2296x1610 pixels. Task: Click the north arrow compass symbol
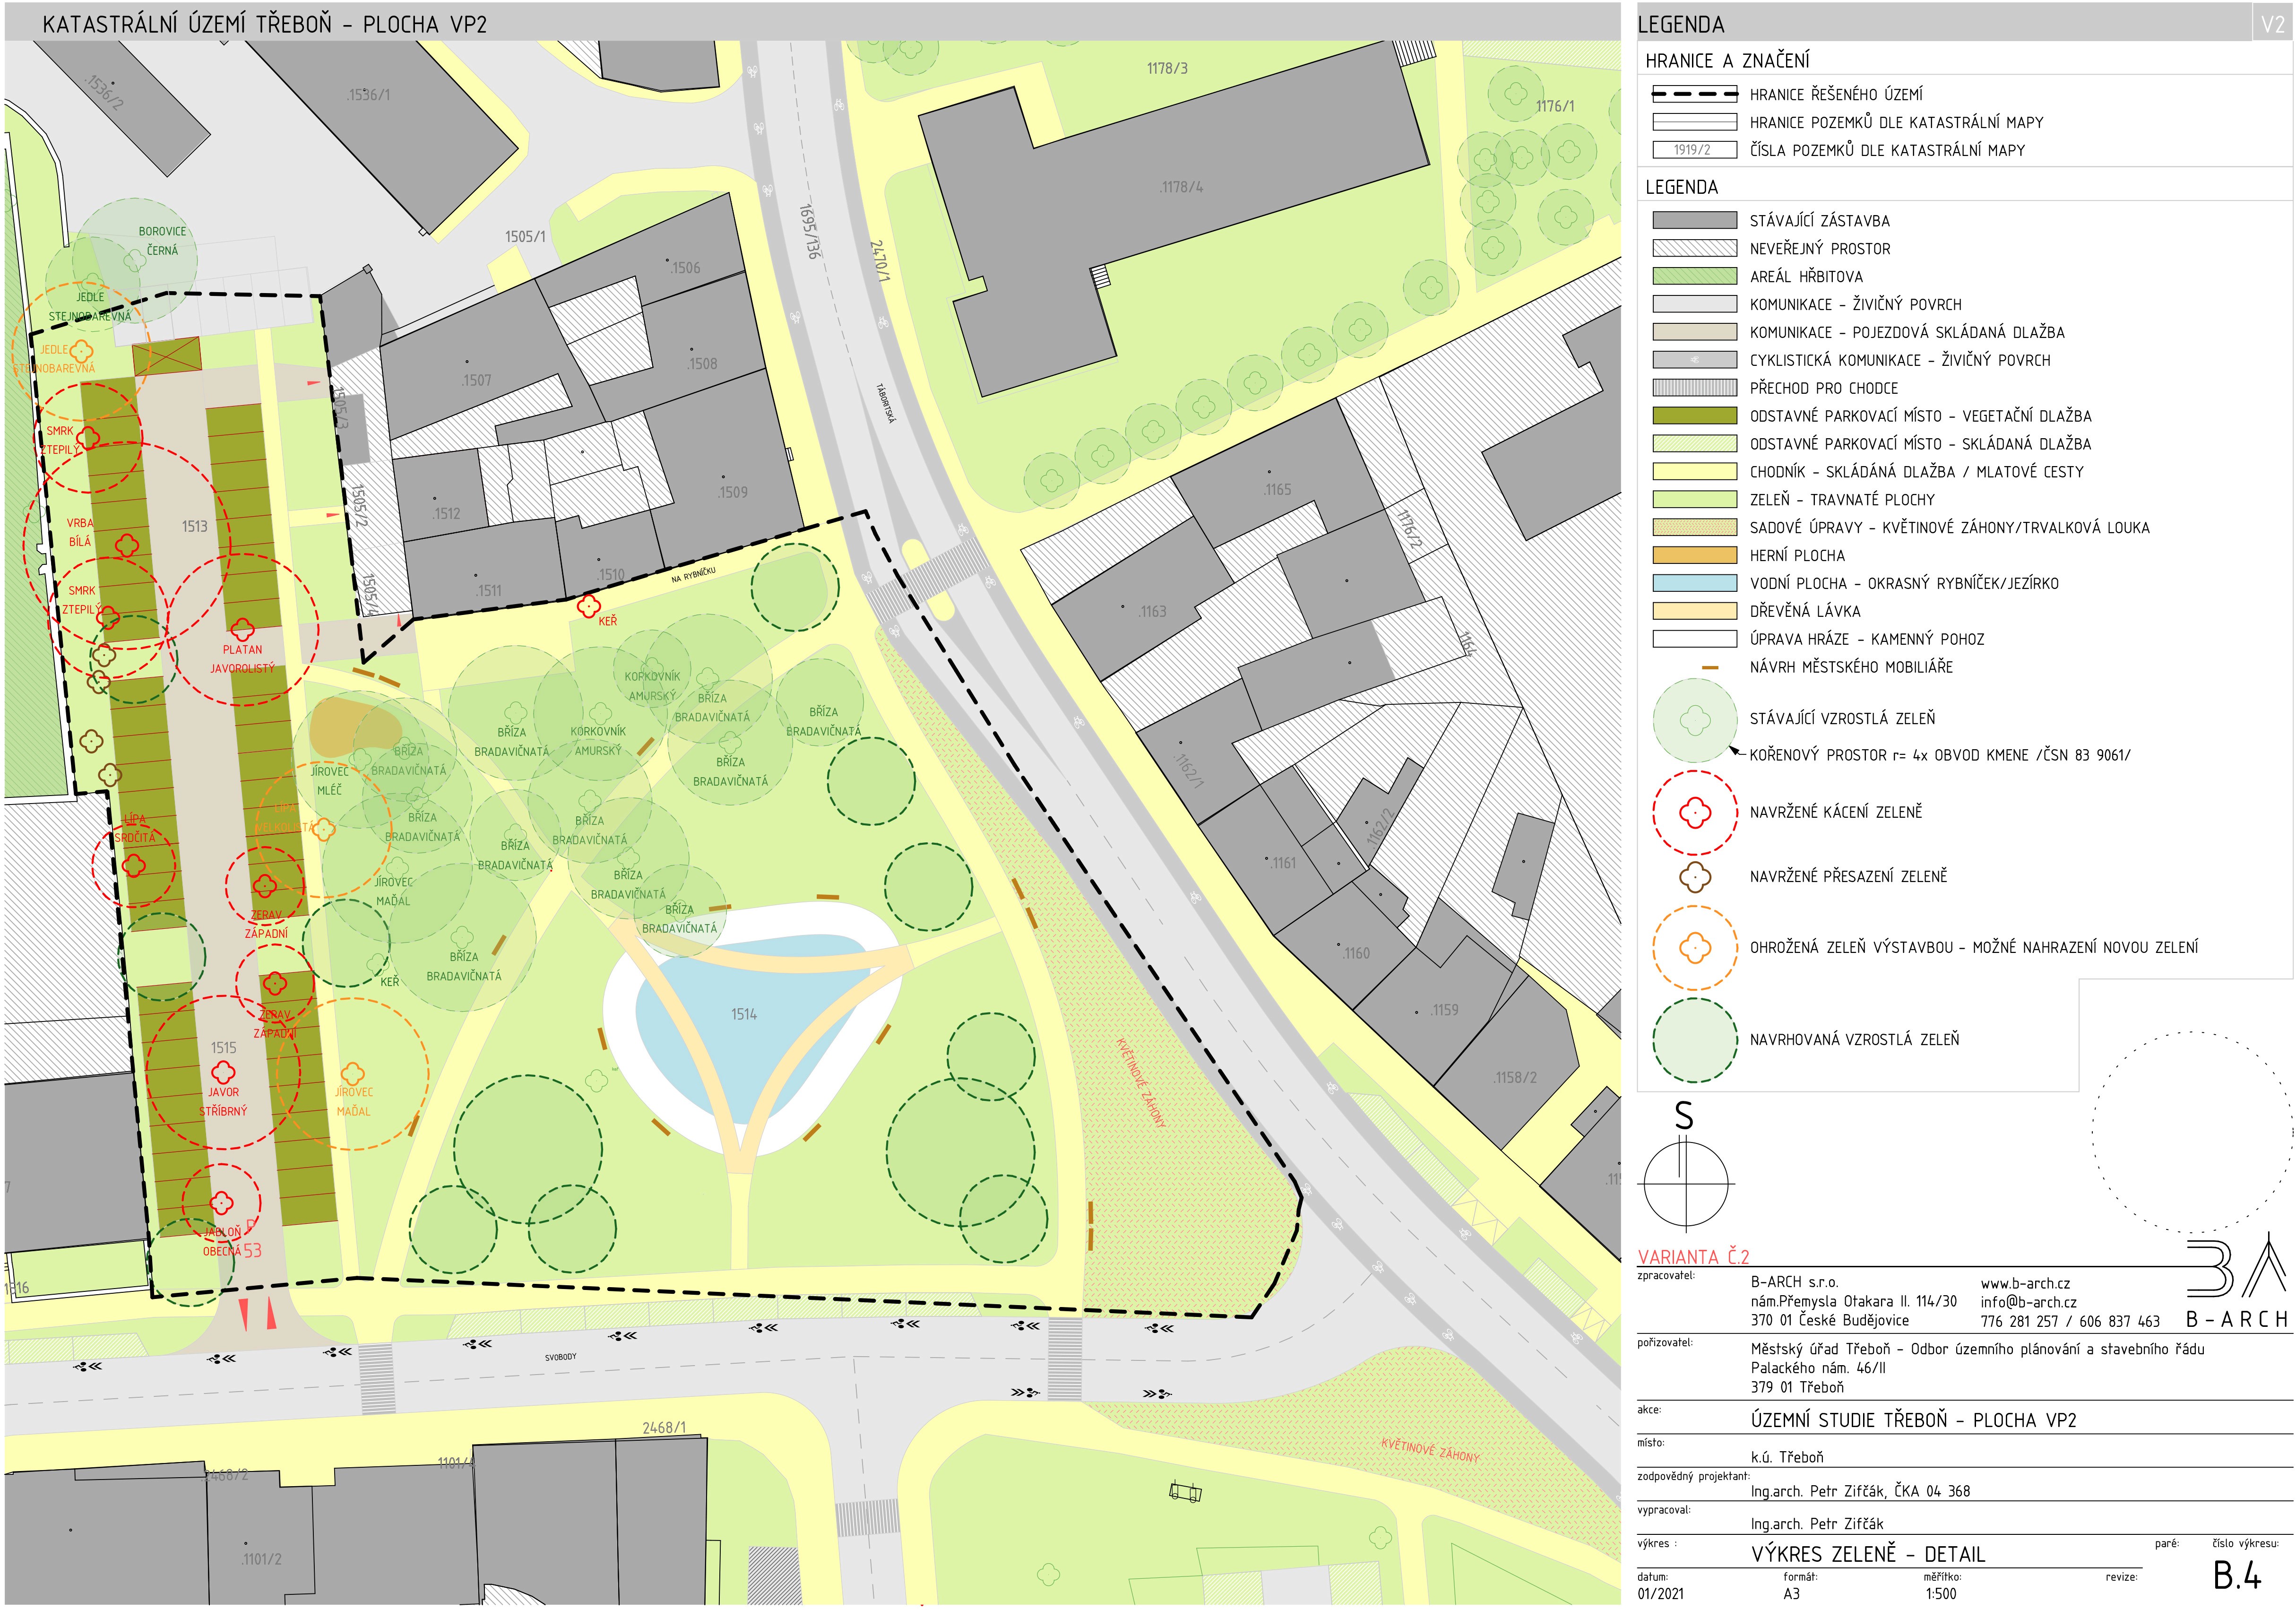1686,1183
